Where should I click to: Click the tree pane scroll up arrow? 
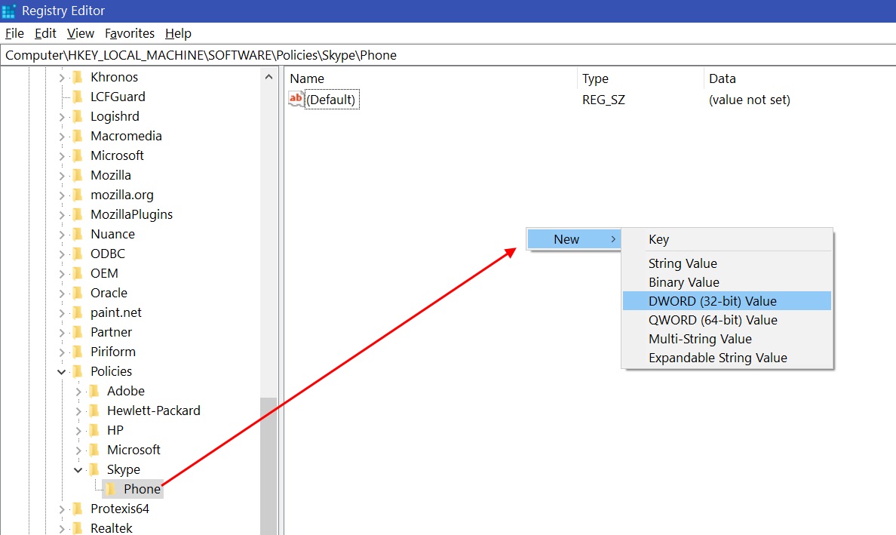point(268,77)
